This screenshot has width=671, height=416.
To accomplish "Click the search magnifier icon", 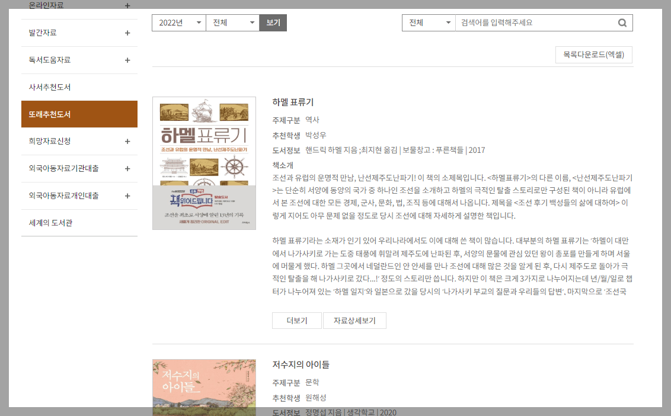I will [622, 23].
